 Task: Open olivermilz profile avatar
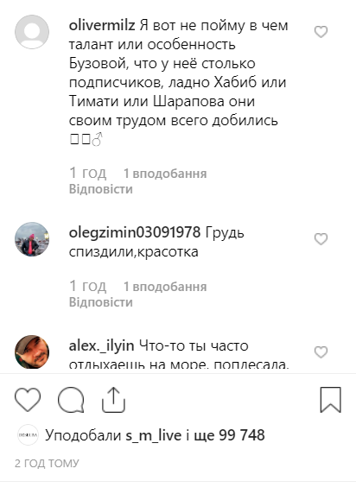32,32
